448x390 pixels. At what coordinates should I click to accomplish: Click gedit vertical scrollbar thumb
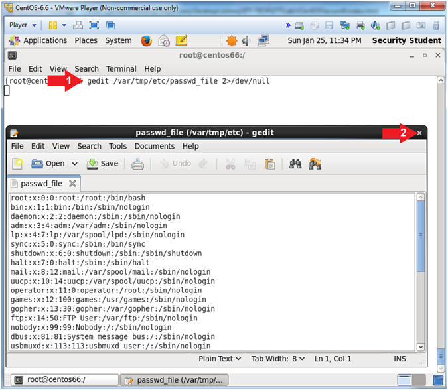pyautogui.click(x=421, y=236)
